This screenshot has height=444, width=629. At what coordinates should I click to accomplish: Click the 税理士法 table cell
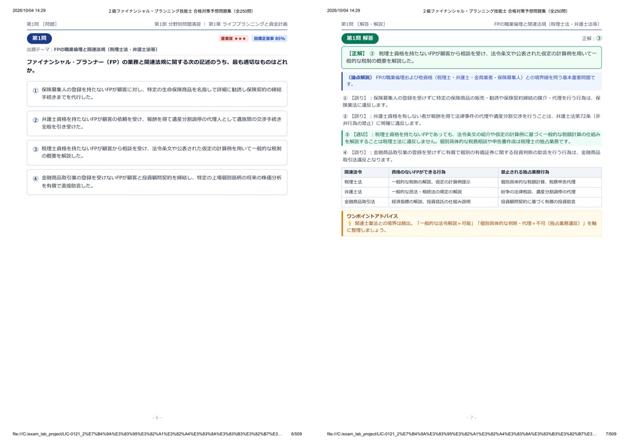[365, 182]
